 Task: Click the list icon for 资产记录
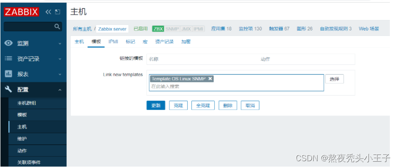9,58
